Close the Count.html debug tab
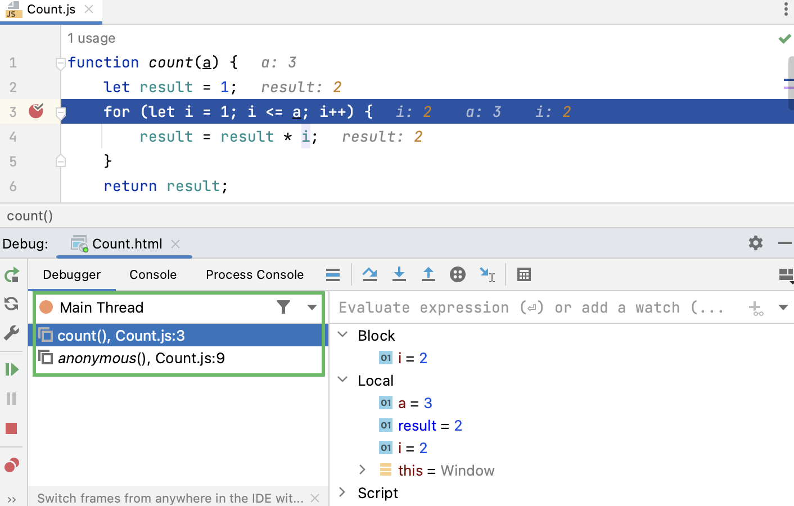794x506 pixels. [x=175, y=243]
